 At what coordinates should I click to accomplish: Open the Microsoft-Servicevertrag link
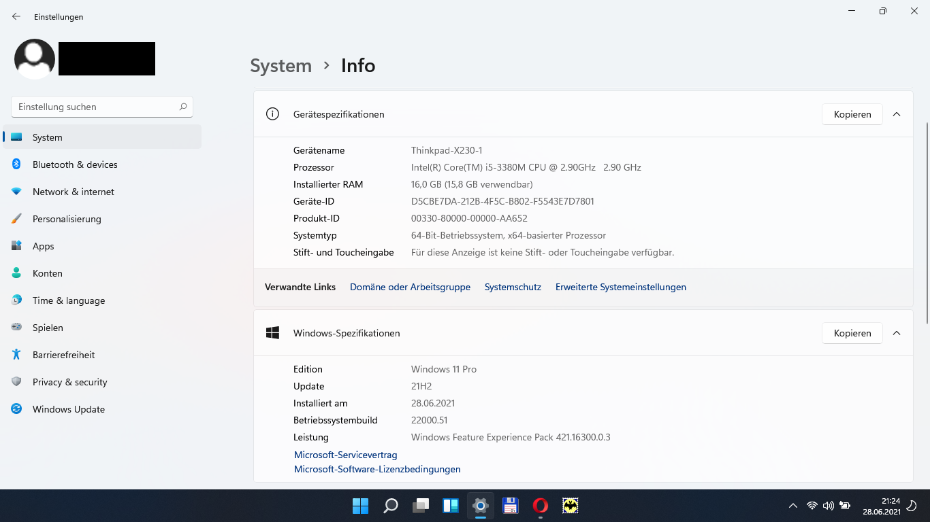click(346, 455)
